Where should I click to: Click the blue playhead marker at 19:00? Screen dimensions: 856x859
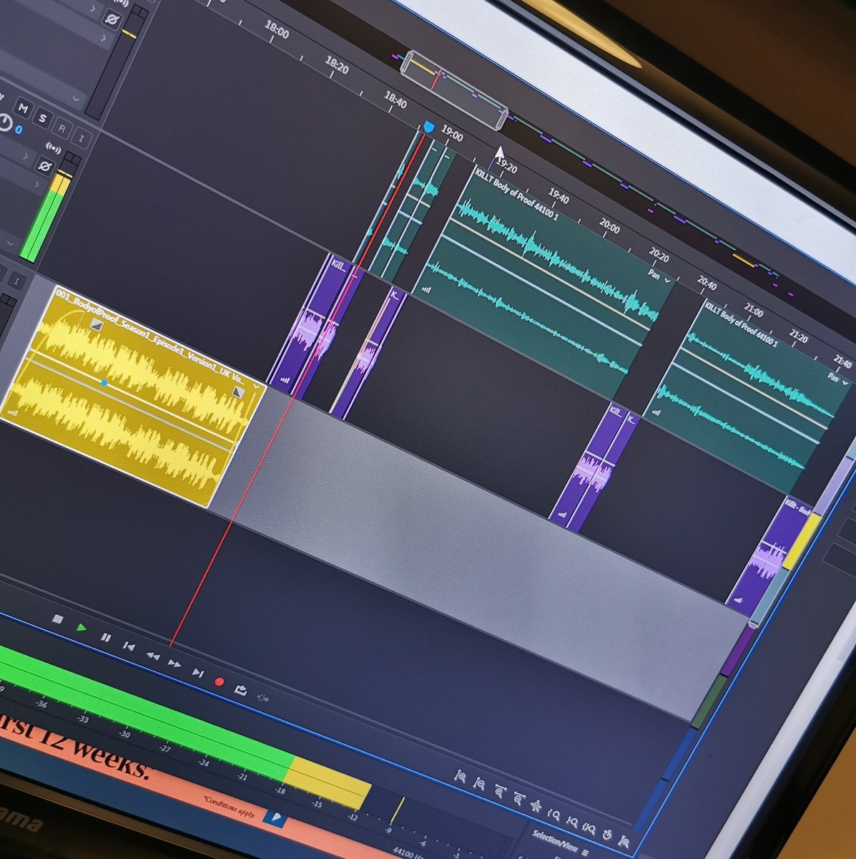coord(428,127)
